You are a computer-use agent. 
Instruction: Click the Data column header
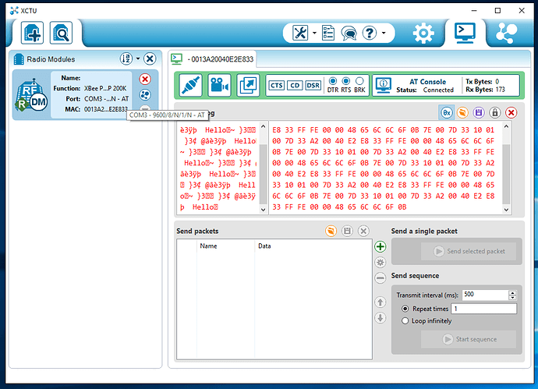pyautogui.click(x=313, y=246)
